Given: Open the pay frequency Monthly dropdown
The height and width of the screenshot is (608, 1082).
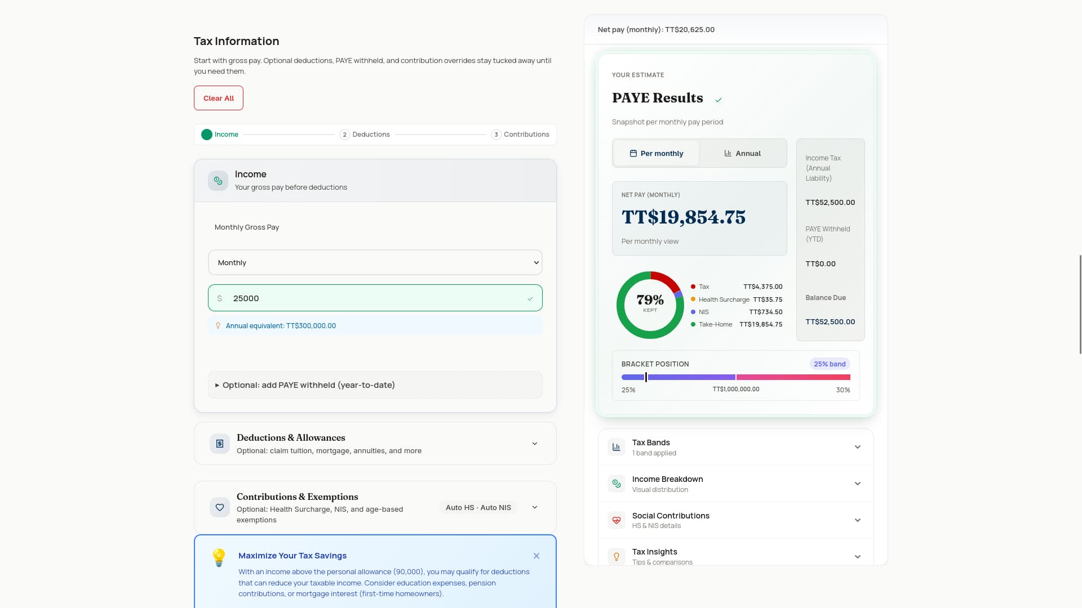Looking at the screenshot, I should tap(375, 262).
